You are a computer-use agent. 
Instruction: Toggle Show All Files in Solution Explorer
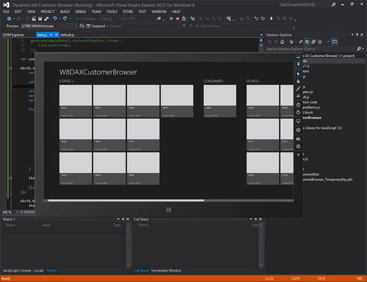320,42
